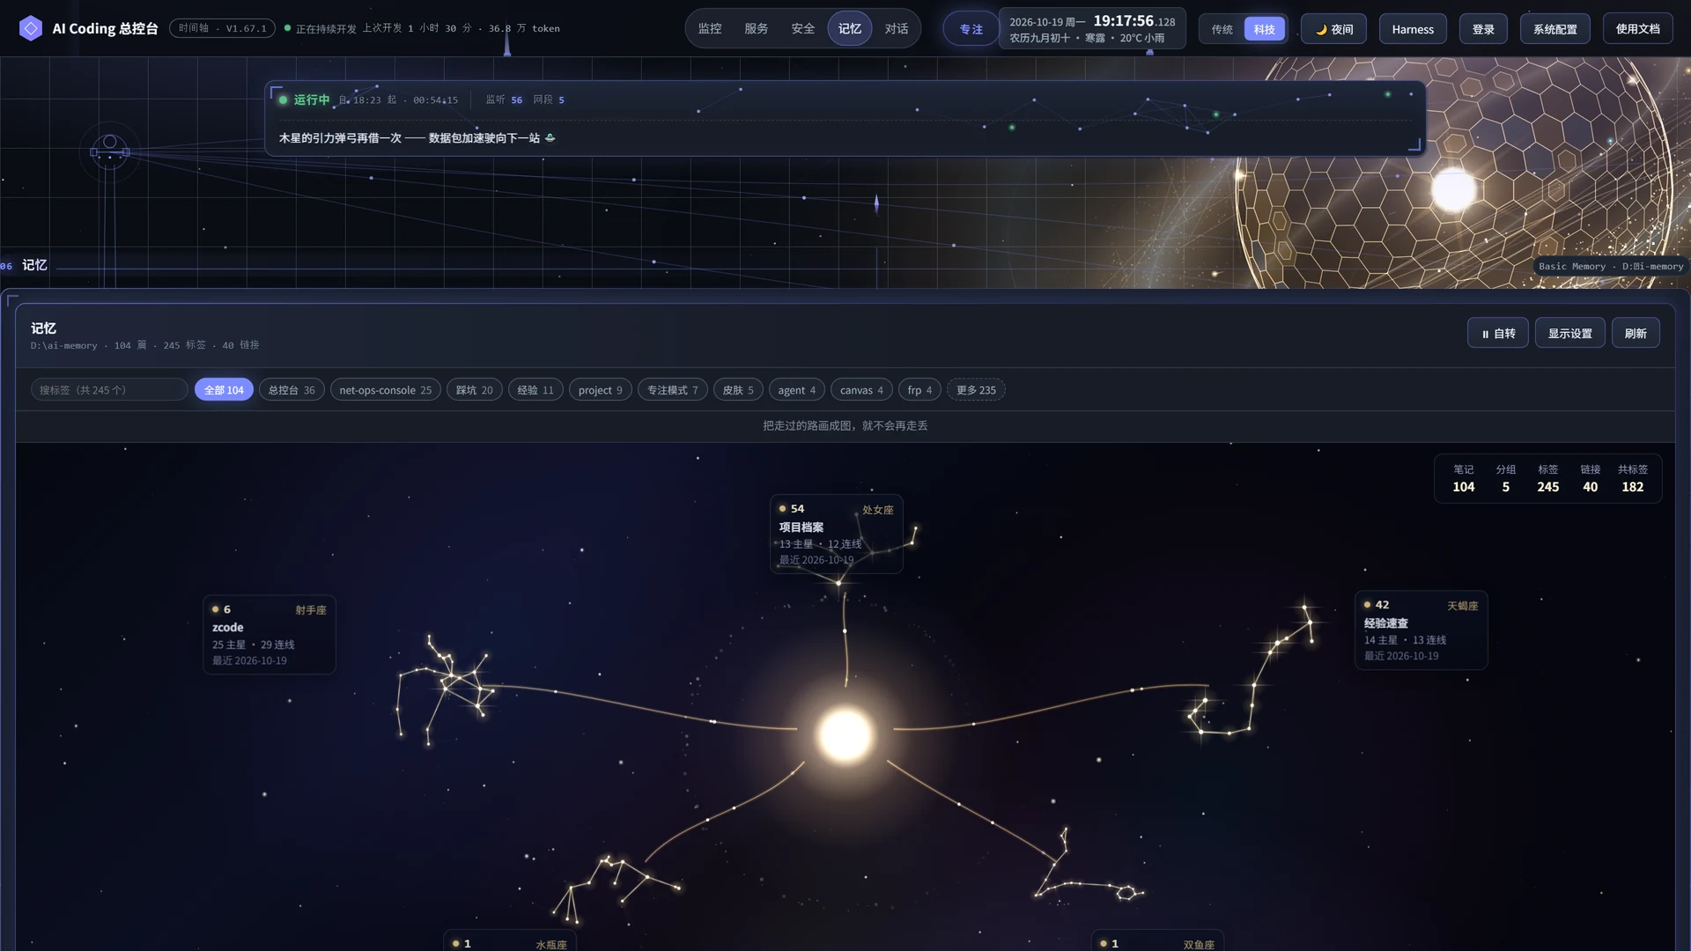Switch theme to 科技 mode

pos(1264,29)
